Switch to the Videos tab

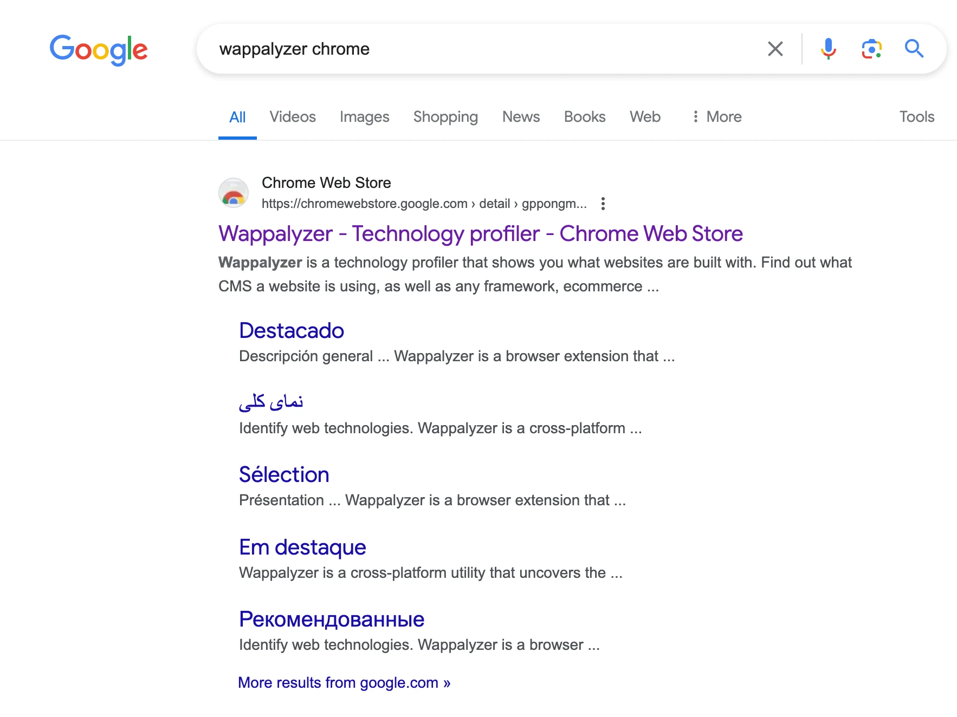coord(293,117)
